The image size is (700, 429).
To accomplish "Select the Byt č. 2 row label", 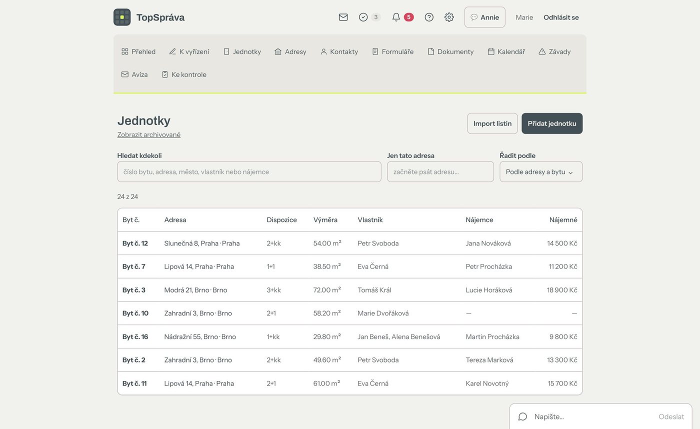I will (x=134, y=360).
